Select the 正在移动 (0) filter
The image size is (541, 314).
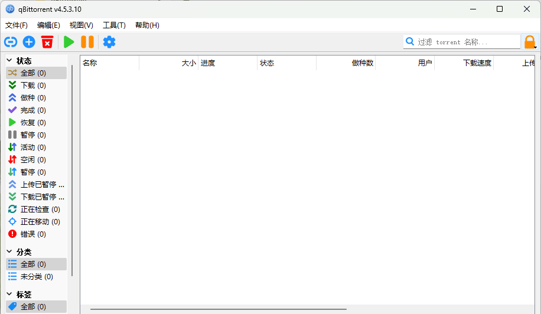[x=36, y=222]
